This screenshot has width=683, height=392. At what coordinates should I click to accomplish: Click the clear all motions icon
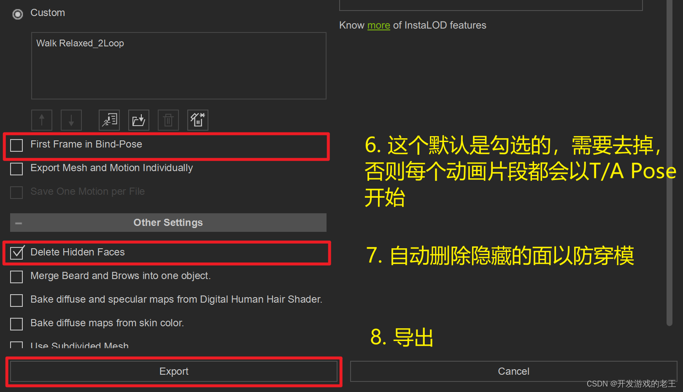coord(198,120)
